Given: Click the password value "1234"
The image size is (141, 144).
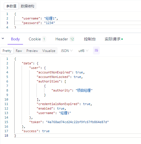Looking at the screenshot, I should point(49,23).
